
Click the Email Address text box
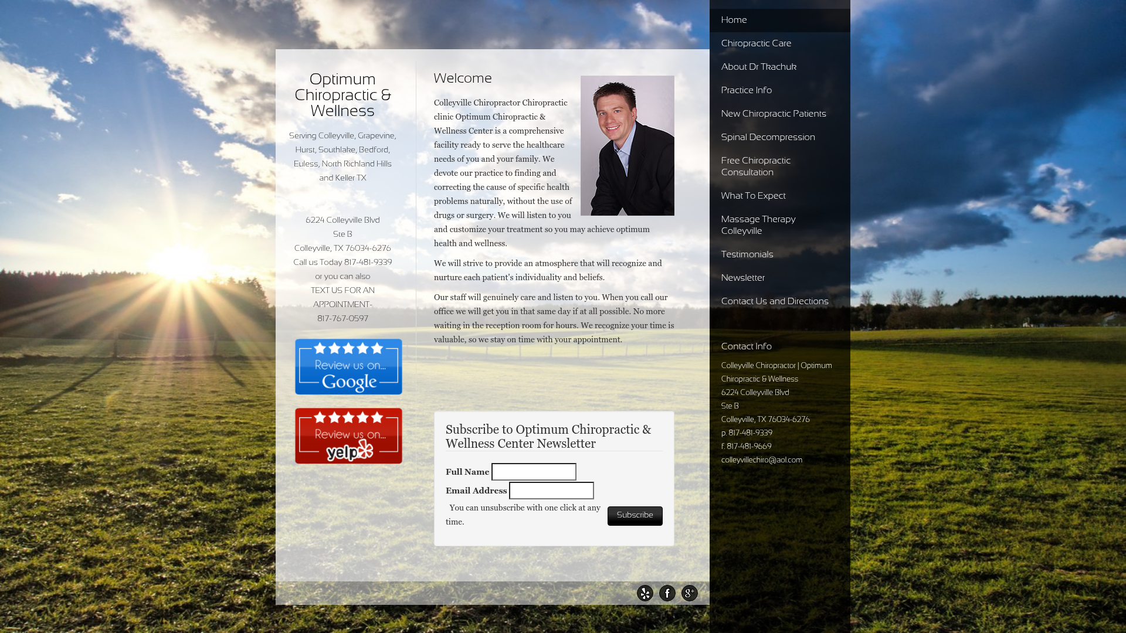click(x=551, y=491)
